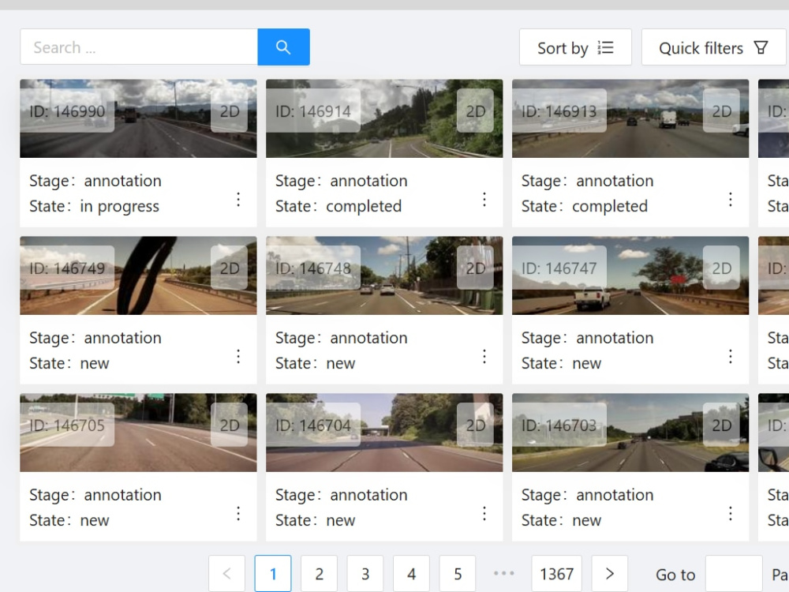Open actions menu for job 146913

(731, 200)
